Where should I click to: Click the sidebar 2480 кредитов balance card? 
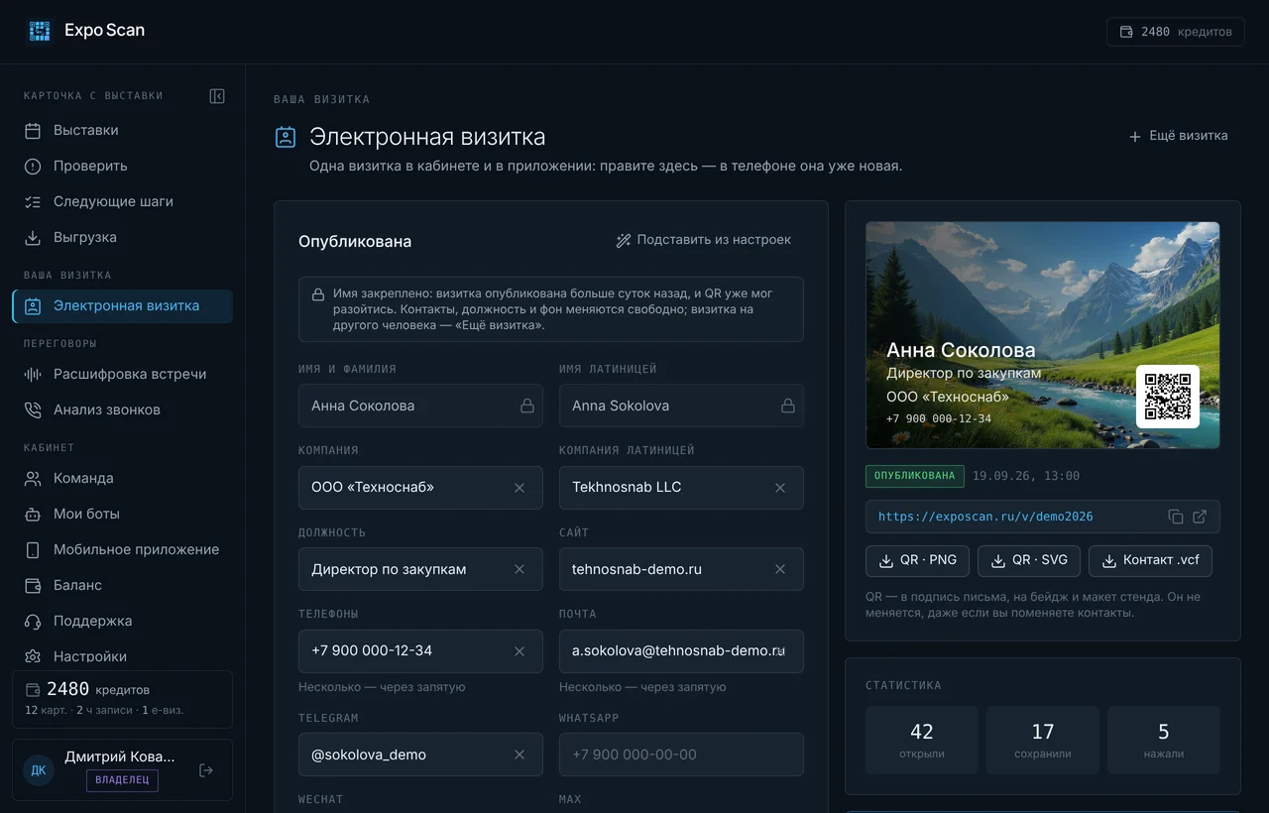click(122, 699)
